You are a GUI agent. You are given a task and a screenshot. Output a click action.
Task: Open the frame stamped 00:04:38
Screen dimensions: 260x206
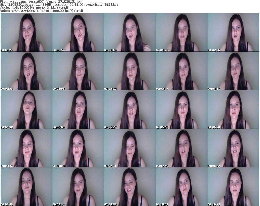point(26,109)
